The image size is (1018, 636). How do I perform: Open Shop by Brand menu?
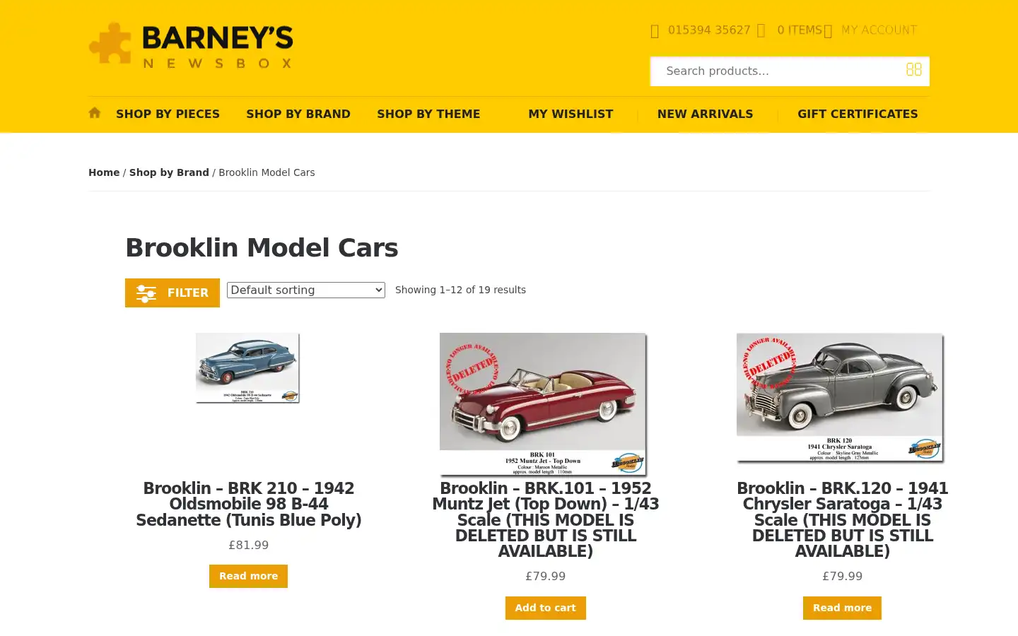(298, 114)
